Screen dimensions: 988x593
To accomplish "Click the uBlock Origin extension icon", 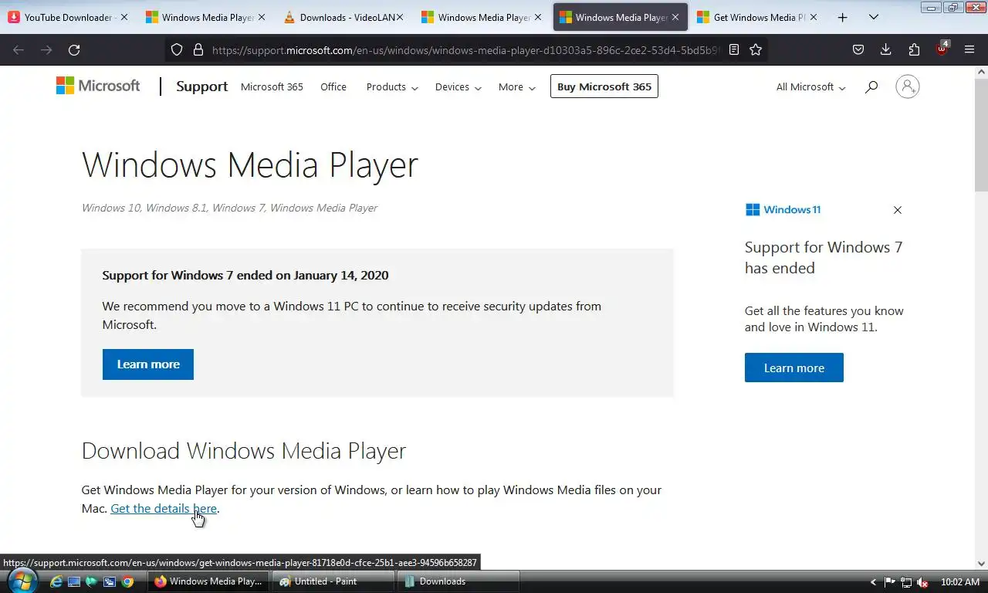I will click(942, 49).
